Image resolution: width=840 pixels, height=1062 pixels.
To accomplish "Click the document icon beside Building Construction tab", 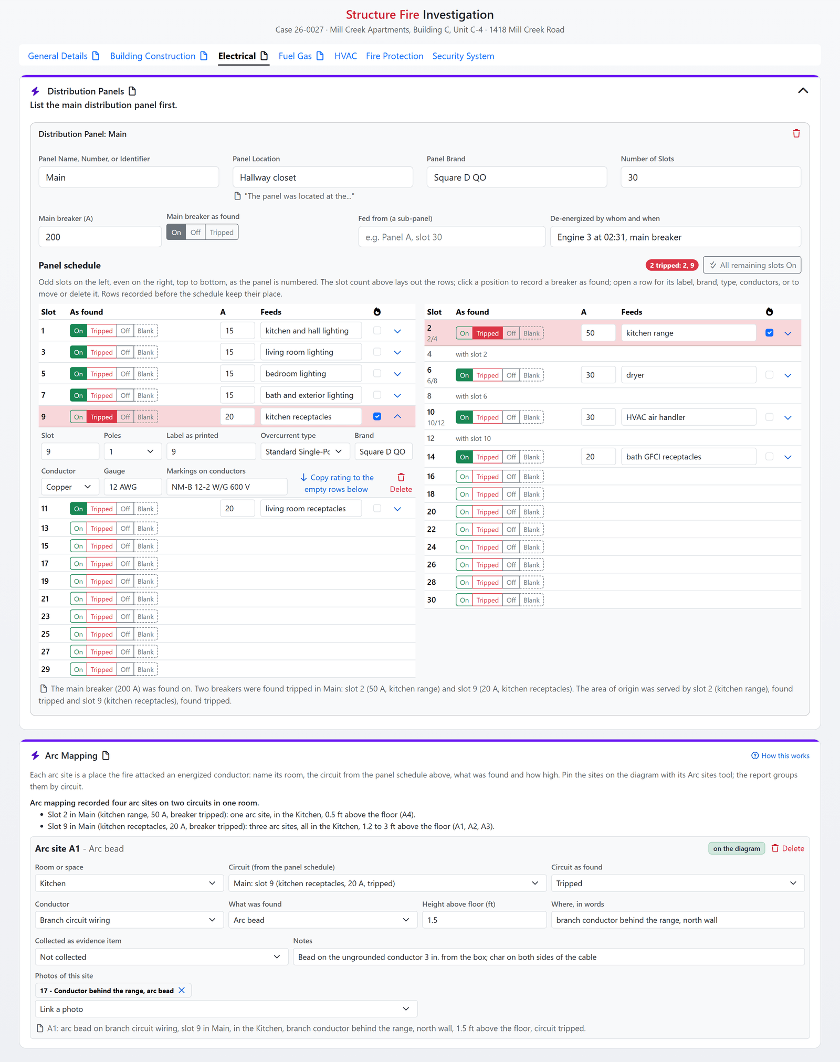I will (x=204, y=56).
